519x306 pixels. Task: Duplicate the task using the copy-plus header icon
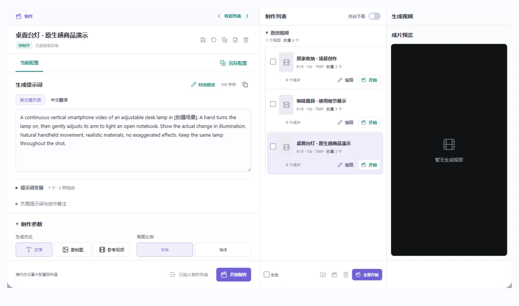(225, 40)
